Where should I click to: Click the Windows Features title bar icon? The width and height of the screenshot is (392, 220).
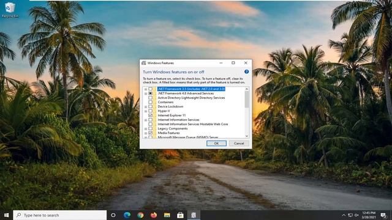[x=144, y=63]
